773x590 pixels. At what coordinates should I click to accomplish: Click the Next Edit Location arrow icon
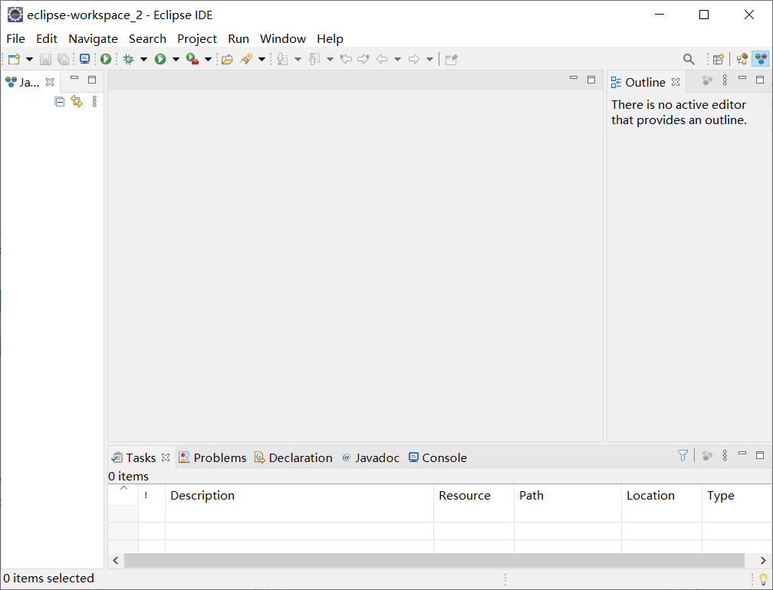363,59
